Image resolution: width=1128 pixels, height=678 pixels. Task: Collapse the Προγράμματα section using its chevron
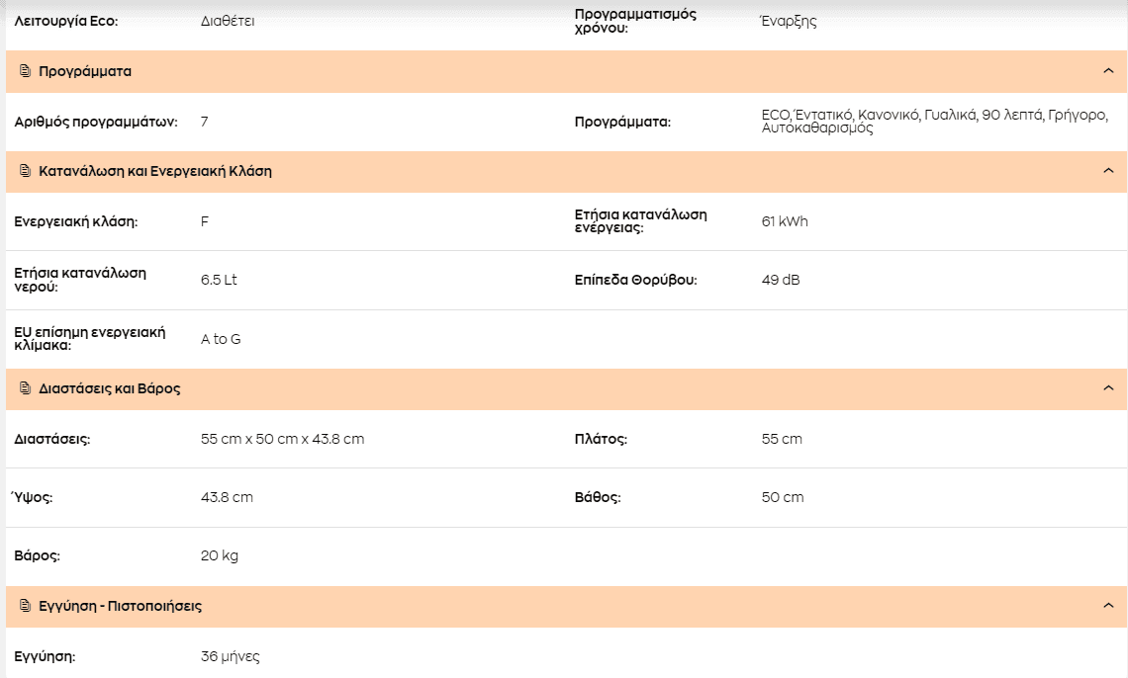point(1108,71)
